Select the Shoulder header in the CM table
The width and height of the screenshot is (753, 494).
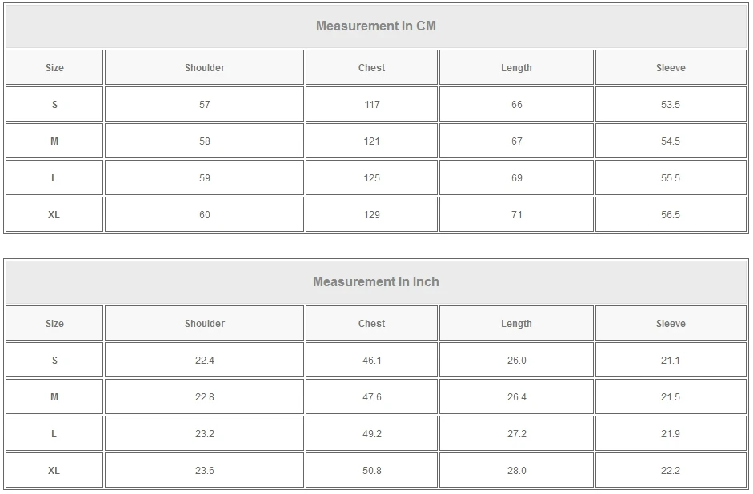point(205,68)
